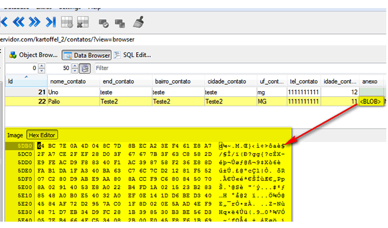Select Id cell '22'

coord(26,102)
